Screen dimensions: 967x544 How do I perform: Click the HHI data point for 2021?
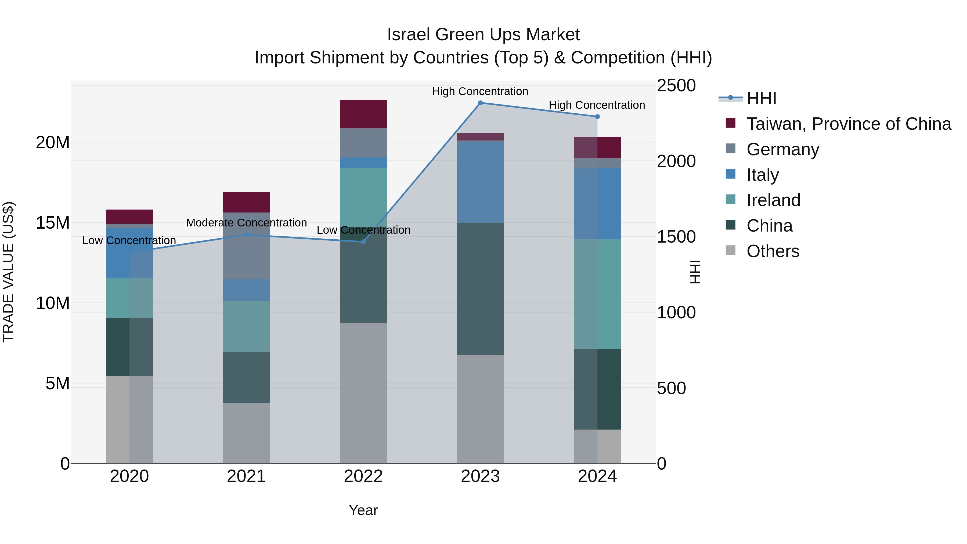pyautogui.click(x=246, y=235)
